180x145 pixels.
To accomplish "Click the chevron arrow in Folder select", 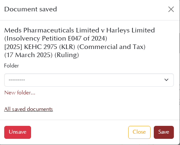I will click(x=166, y=80).
